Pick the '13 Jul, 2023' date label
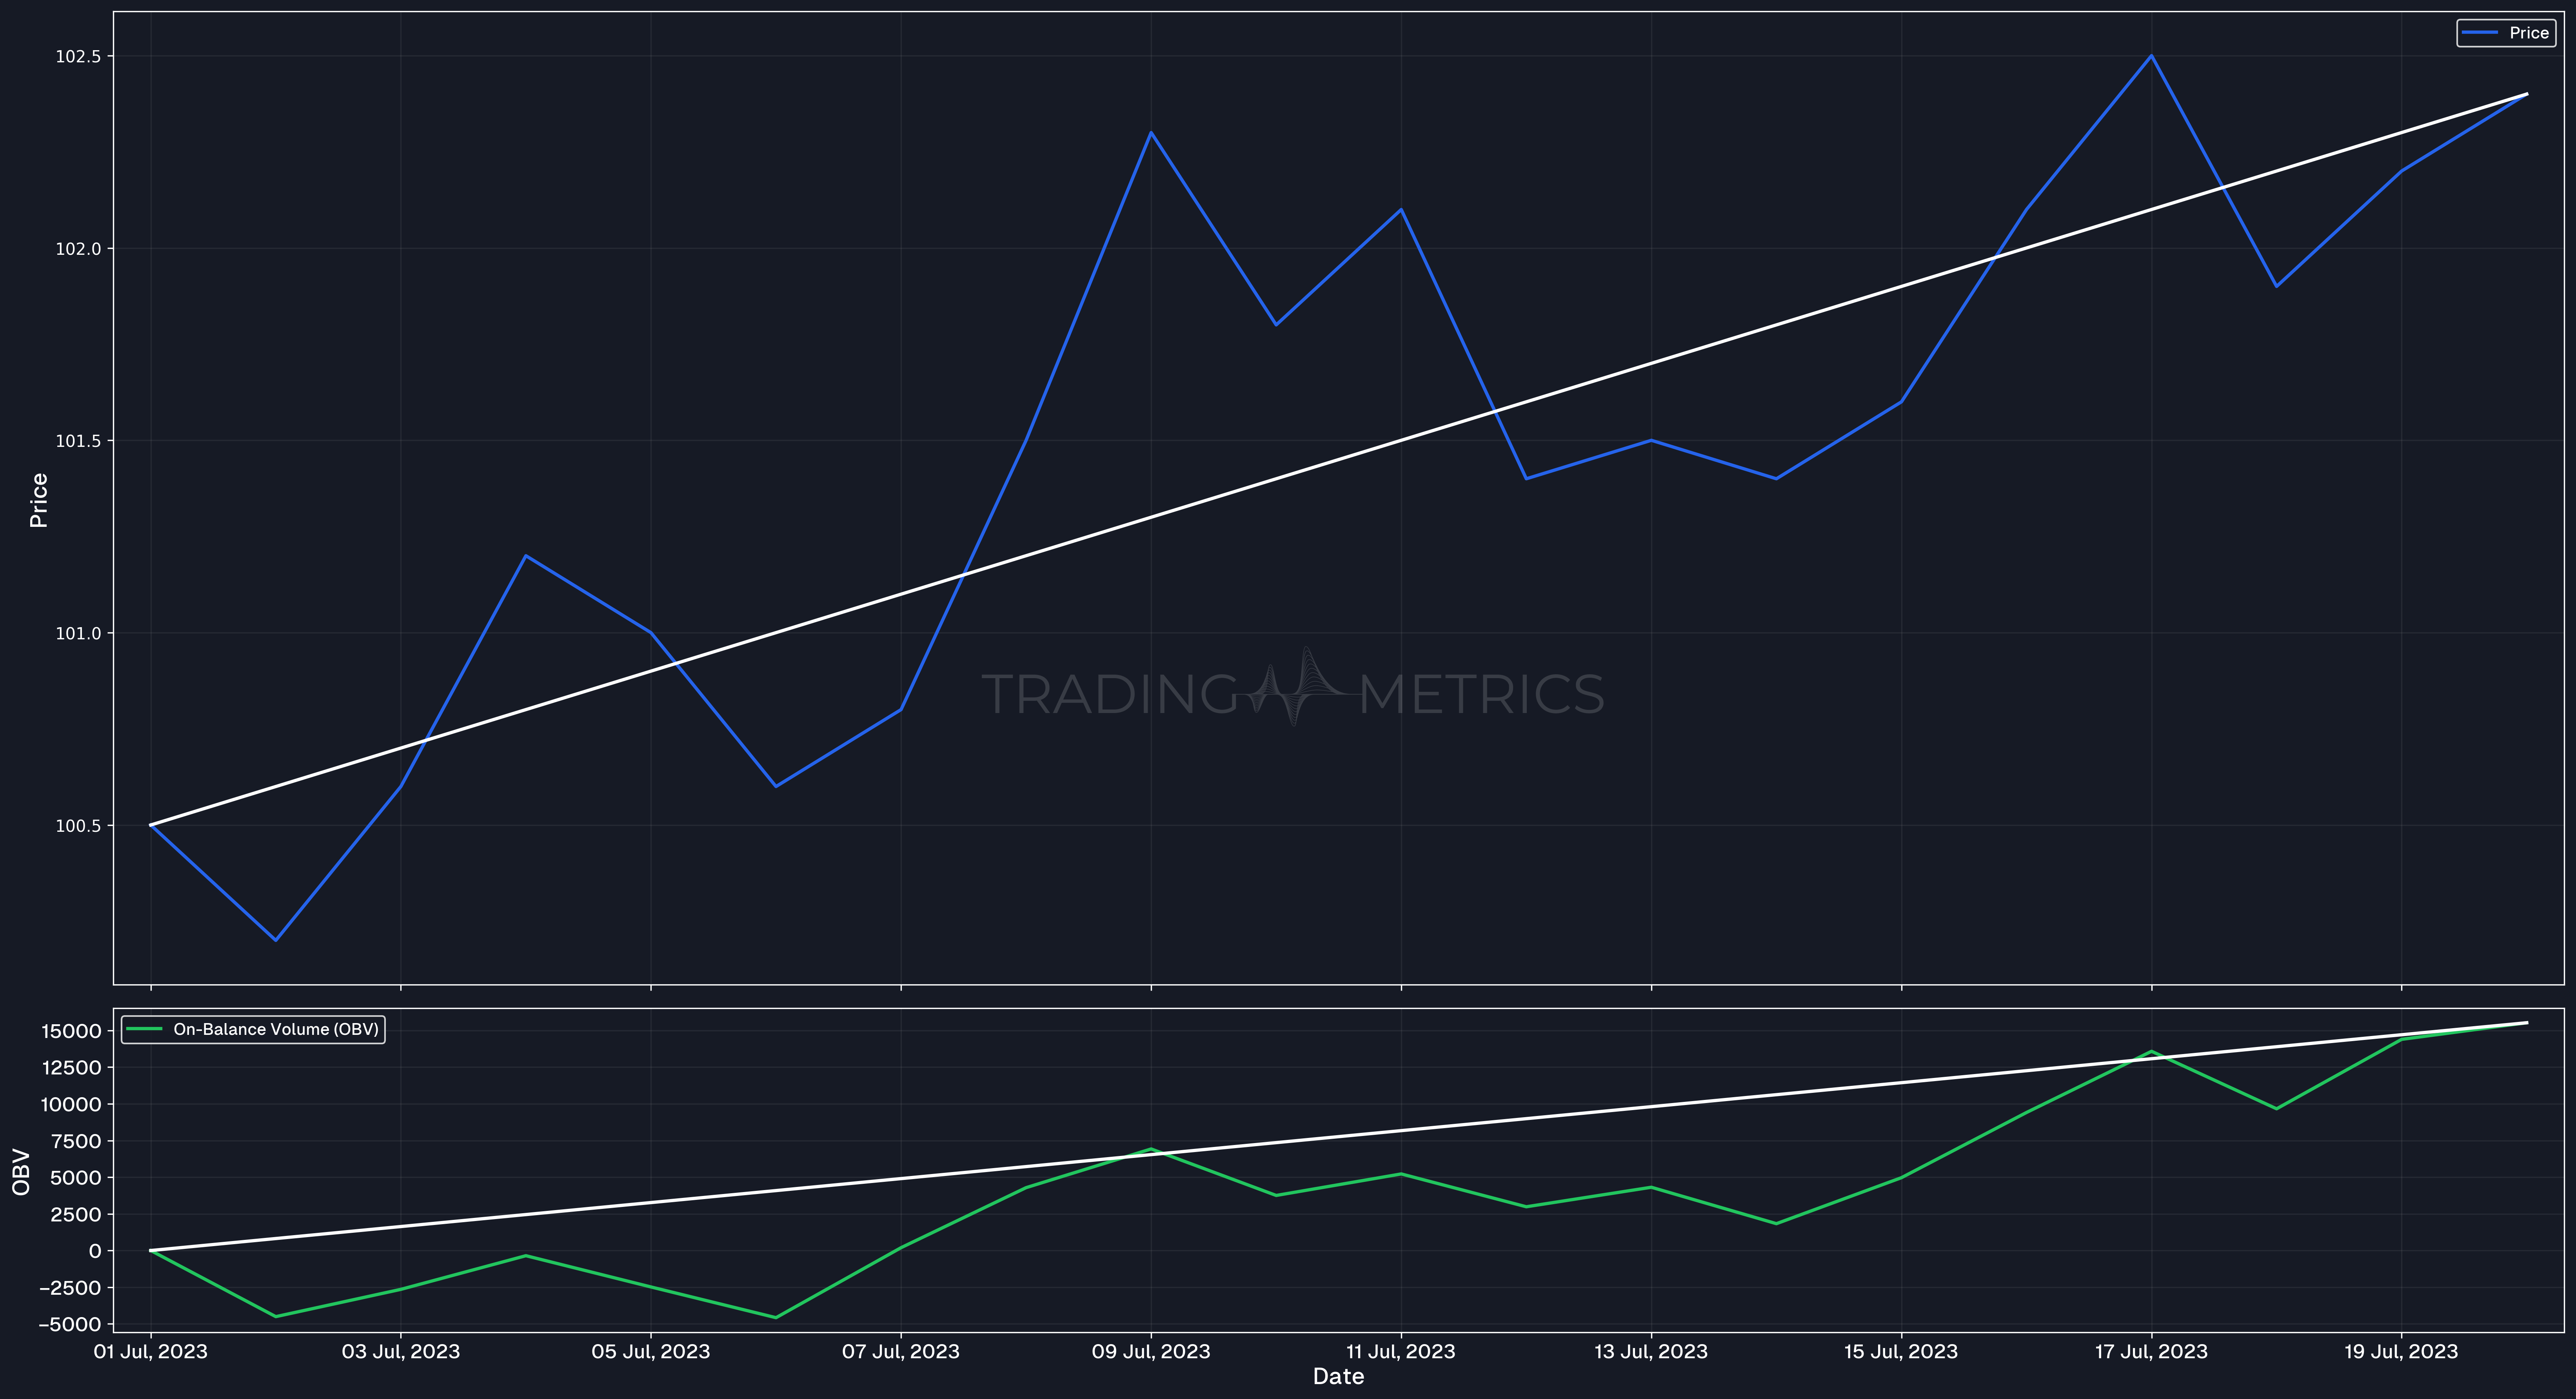The height and width of the screenshot is (1399, 2576). click(1651, 1352)
